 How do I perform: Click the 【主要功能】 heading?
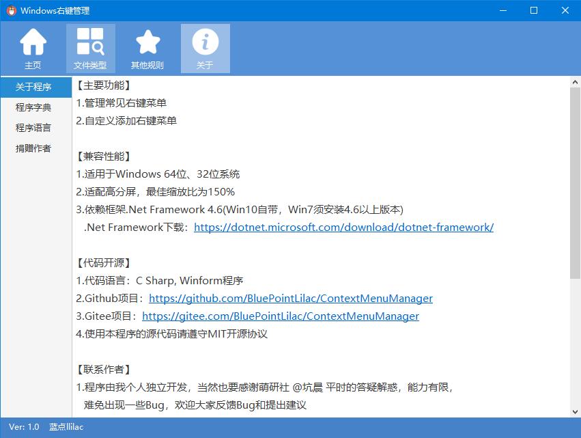(x=104, y=85)
